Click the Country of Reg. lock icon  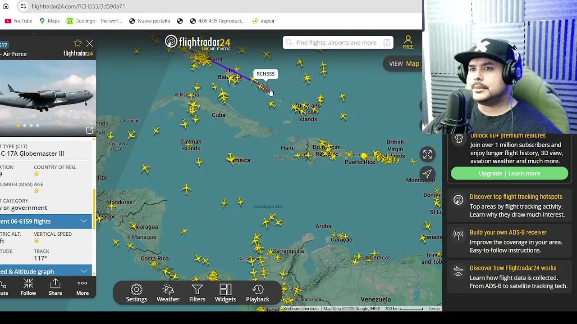pos(37,174)
